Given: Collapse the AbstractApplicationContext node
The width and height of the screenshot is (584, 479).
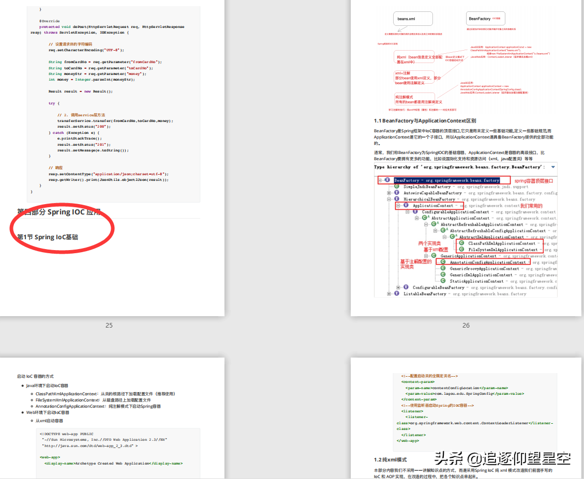Looking at the screenshot, I should pyautogui.click(x=417, y=218).
